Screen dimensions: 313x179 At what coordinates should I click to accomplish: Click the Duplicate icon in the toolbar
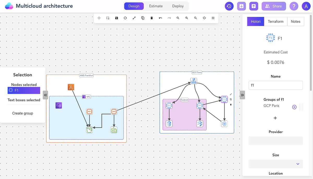coord(143,18)
